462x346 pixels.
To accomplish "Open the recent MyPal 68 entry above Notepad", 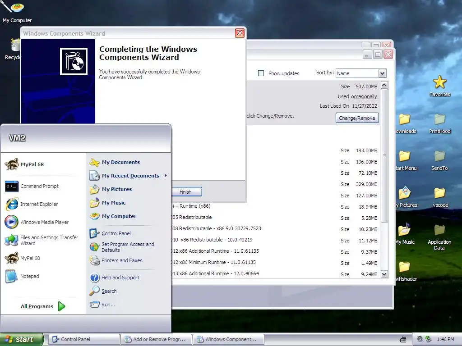I will pyautogui.click(x=23, y=258).
